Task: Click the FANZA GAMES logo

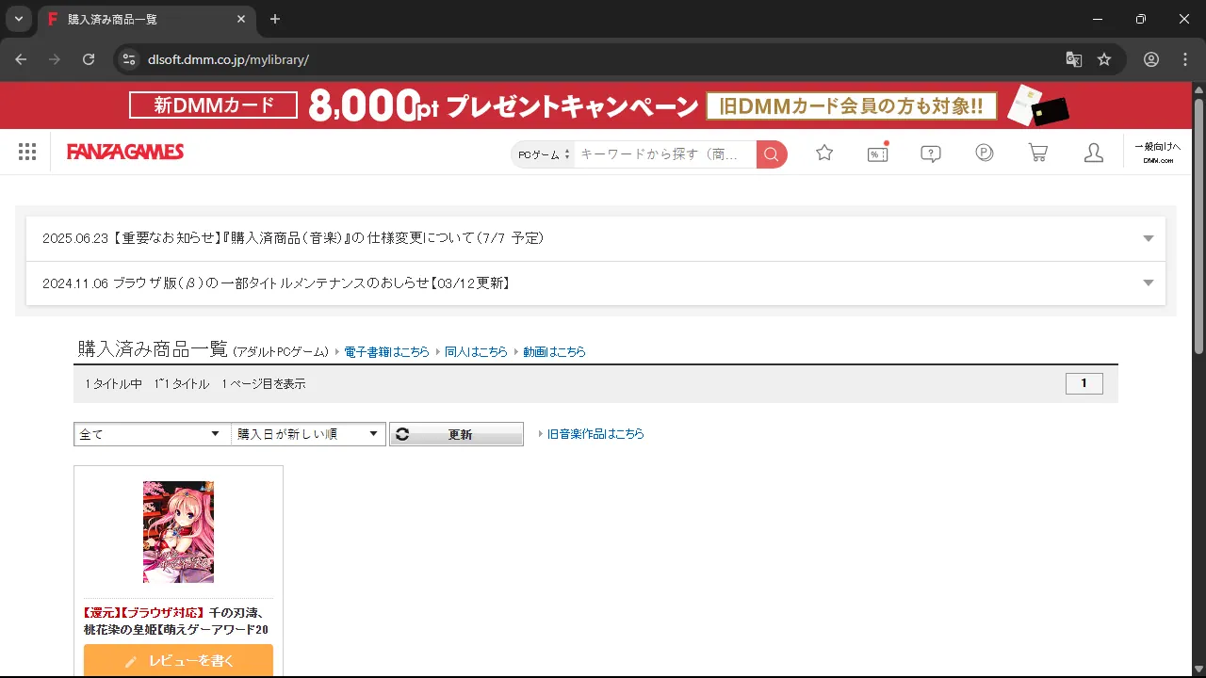Action: coord(125,152)
